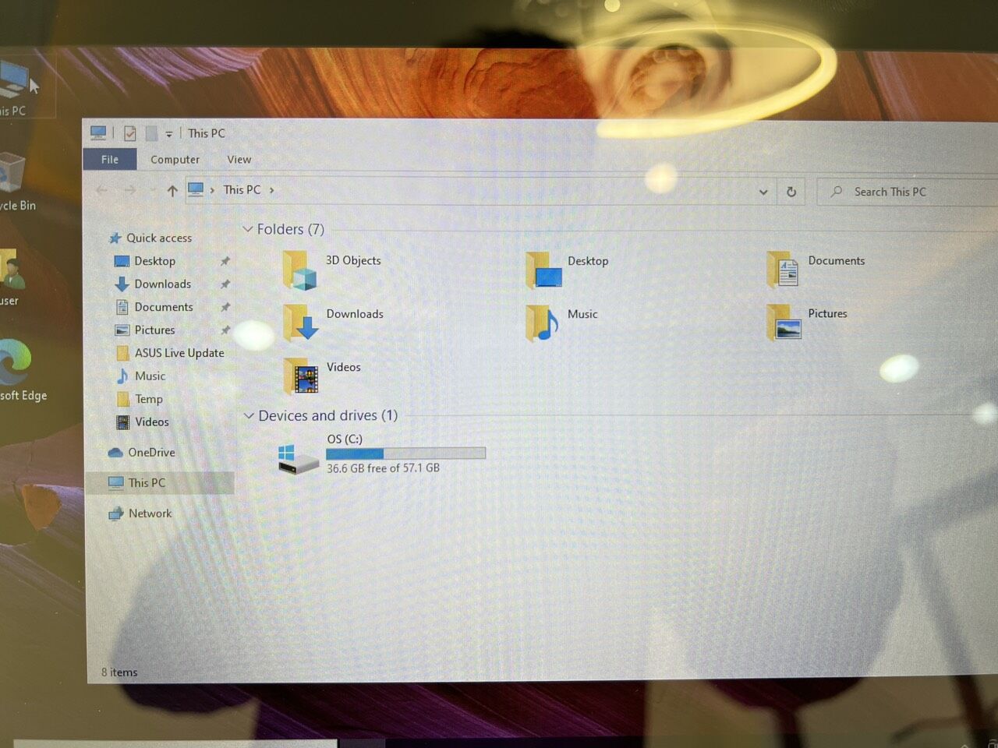The height and width of the screenshot is (748, 998).
Task: Collapse the Devices and drives group
Action: pos(249,415)
